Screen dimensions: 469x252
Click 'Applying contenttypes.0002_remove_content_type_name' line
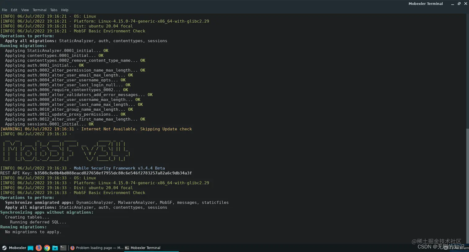(x=75, y=60)
